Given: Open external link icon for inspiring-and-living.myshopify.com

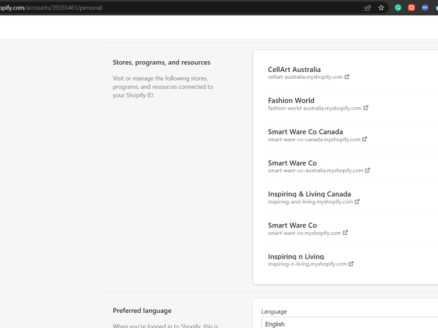Looking at the screenshot, I should tap(357, 201).
